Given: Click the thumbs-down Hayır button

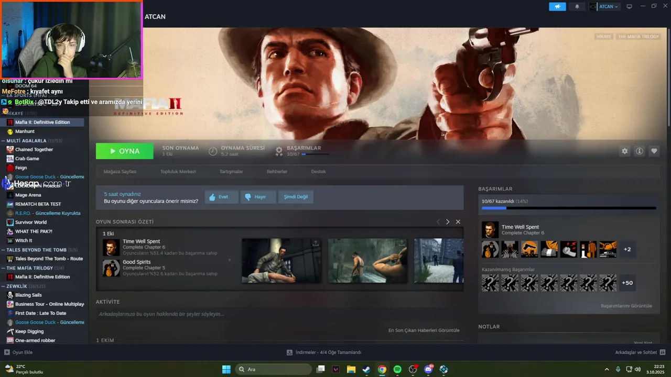Looking at the screenshot, I should [258, 197].
